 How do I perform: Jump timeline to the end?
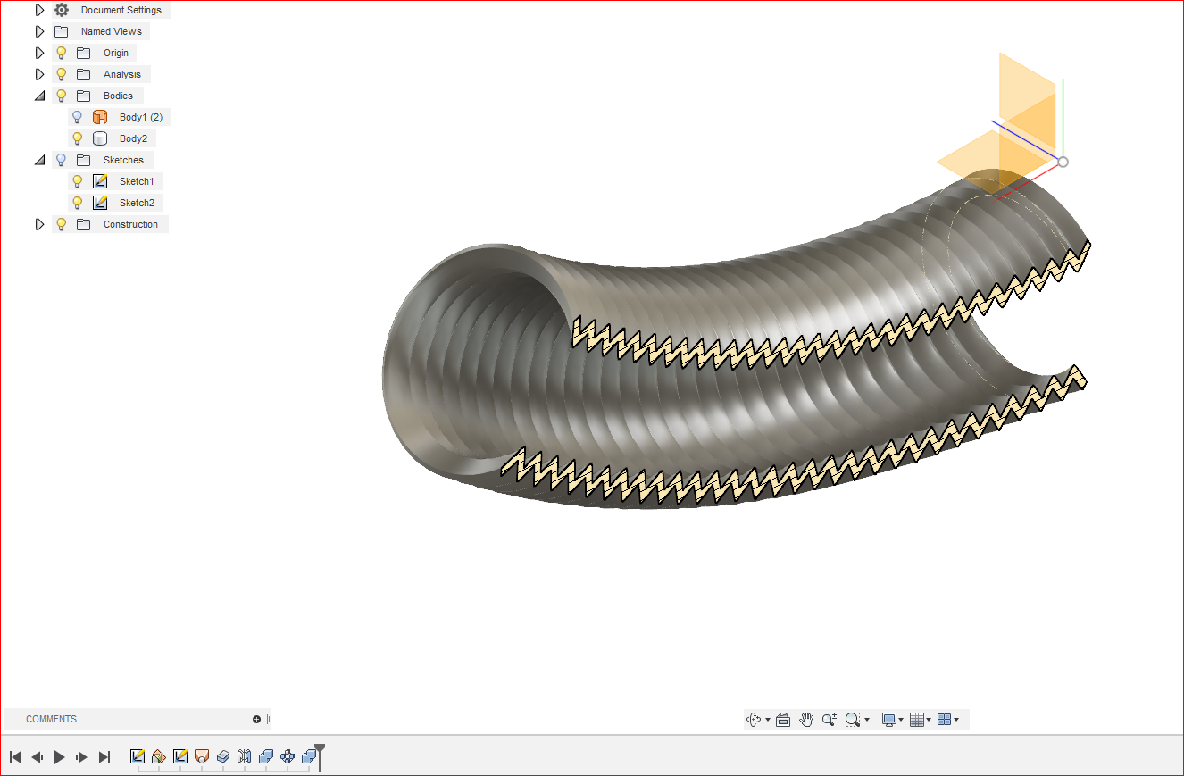tap(104, 757)
